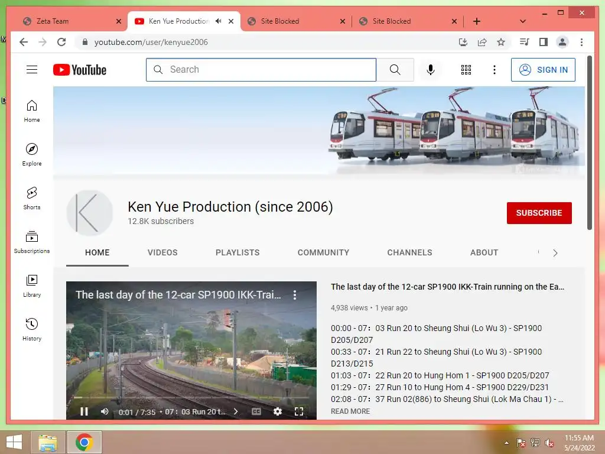The image size is (605, 454).
Task: Click the Ken Yue channel avatar
Action: [x=90, y=213]
